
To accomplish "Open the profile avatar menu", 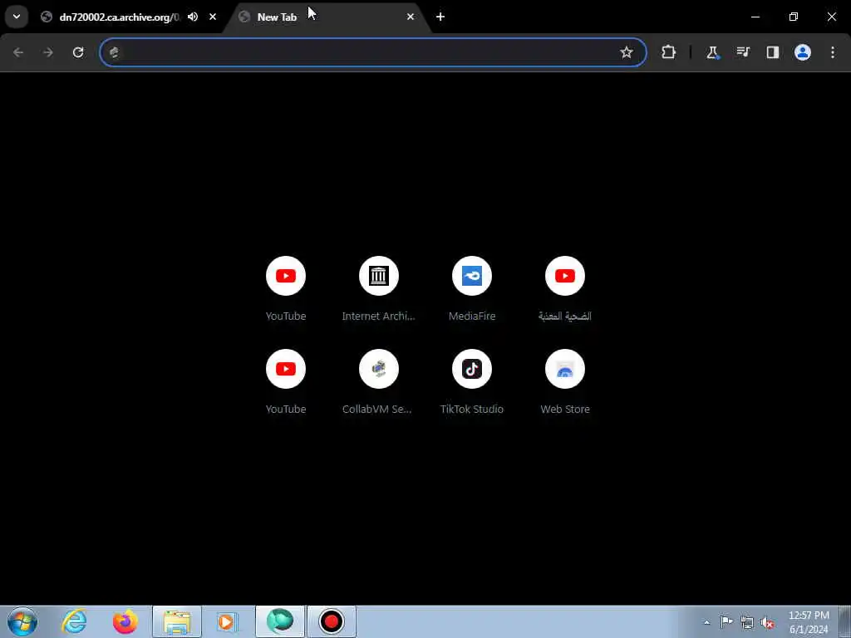I will click(803, 52).
